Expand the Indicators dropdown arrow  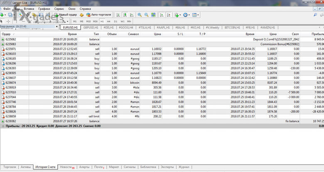coord(180,15)
